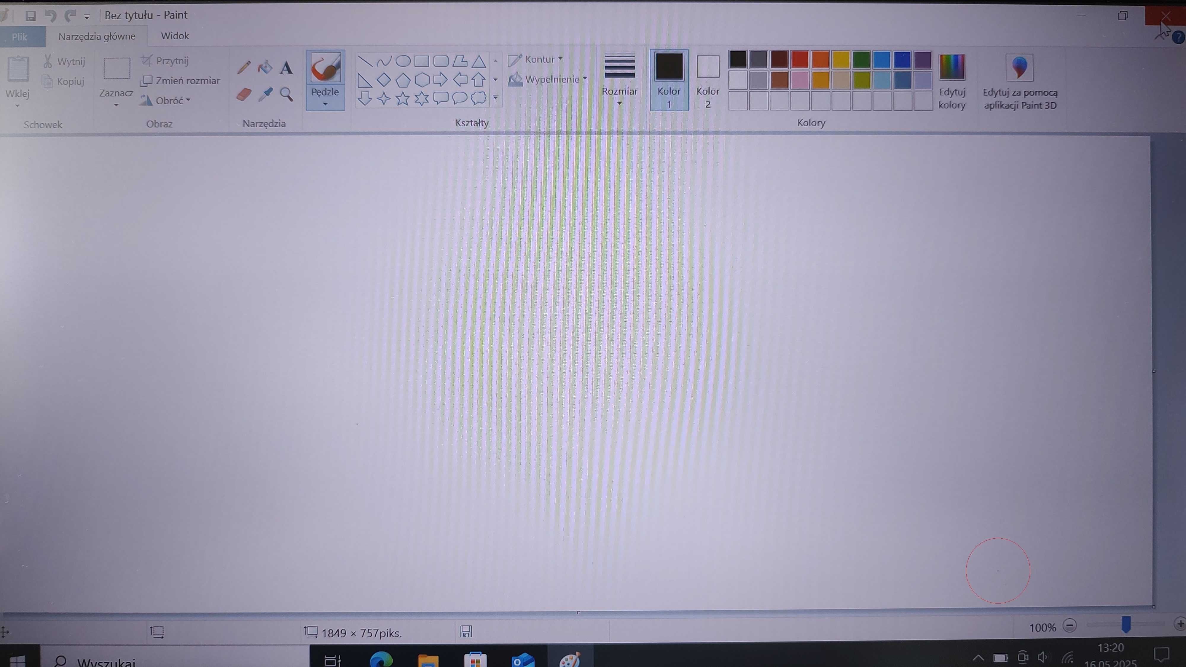Image resolution: width=1186 pixels, height=667 pixels.
Task: Click the Save icon in quick access toolbar
Action: tap(30, 16)
